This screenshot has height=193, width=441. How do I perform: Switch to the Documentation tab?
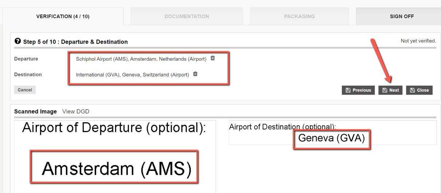187,16
